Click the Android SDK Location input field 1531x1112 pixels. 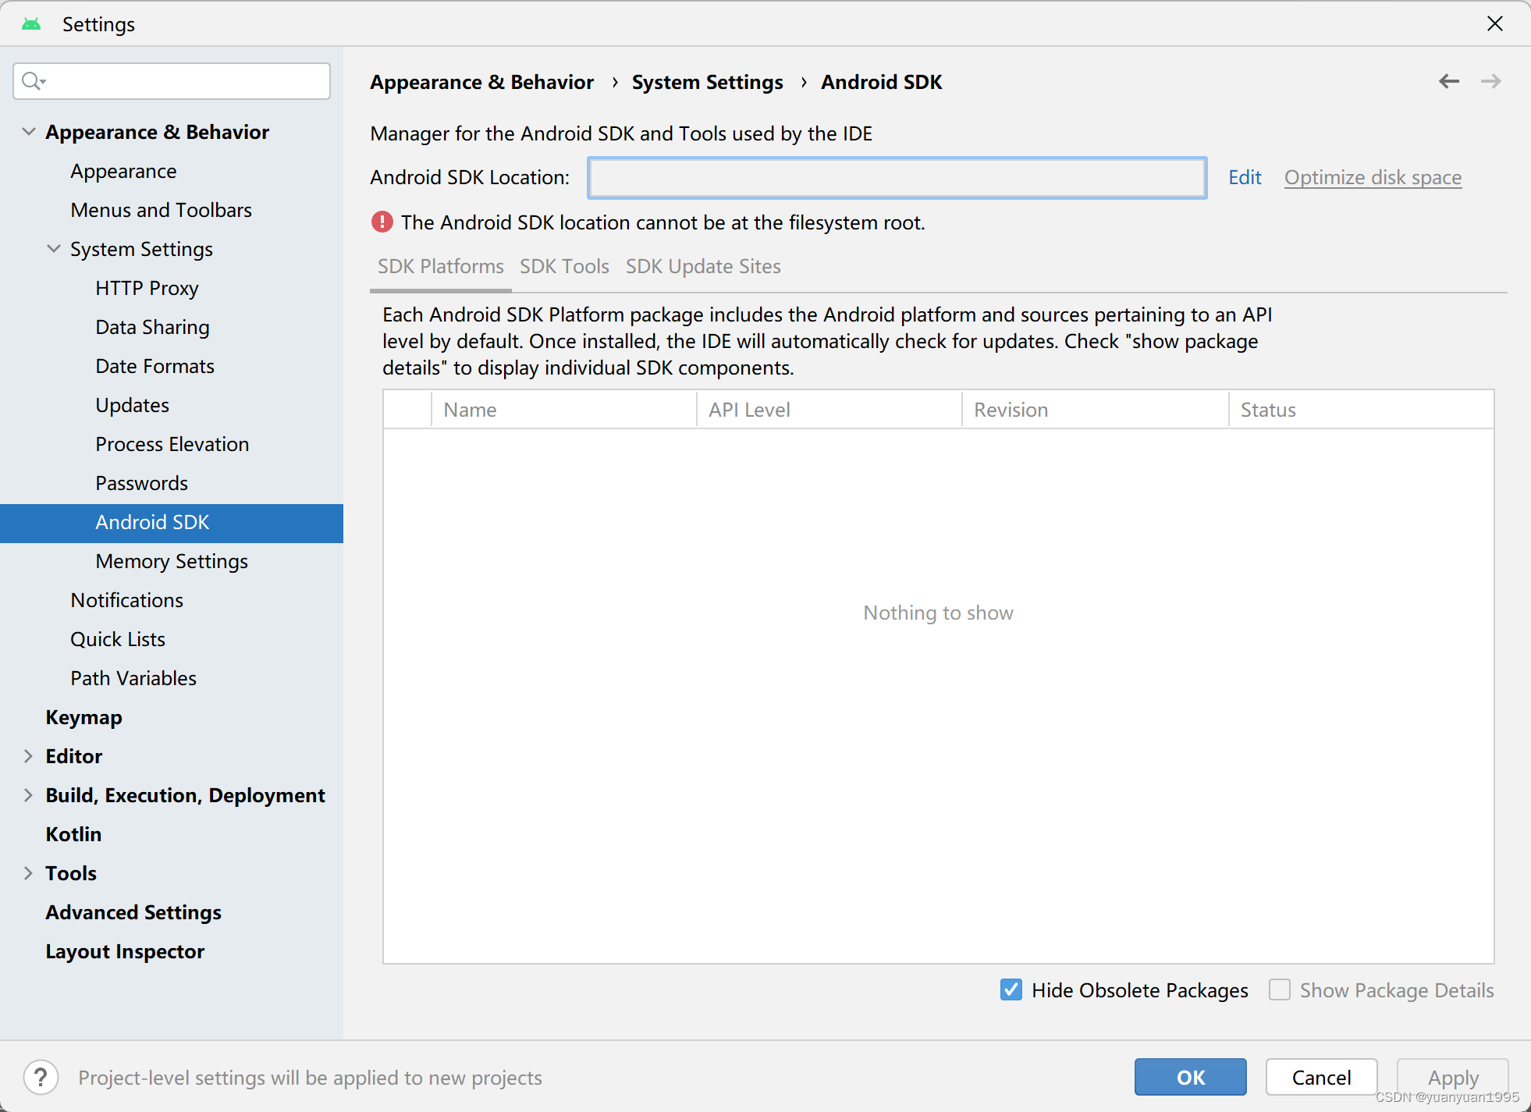[x=899, y=176]
